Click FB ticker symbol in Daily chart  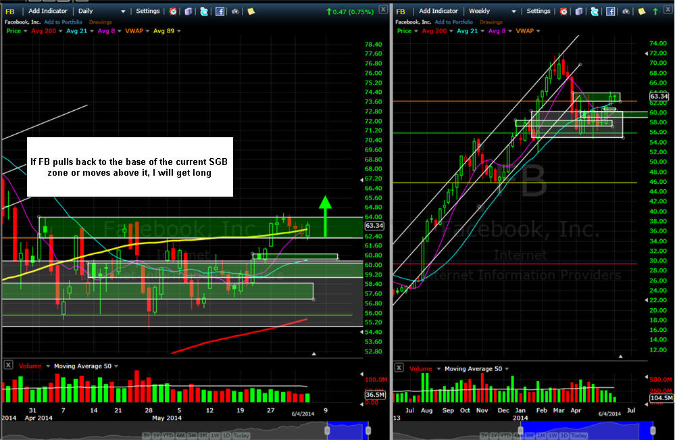point(10,11)
